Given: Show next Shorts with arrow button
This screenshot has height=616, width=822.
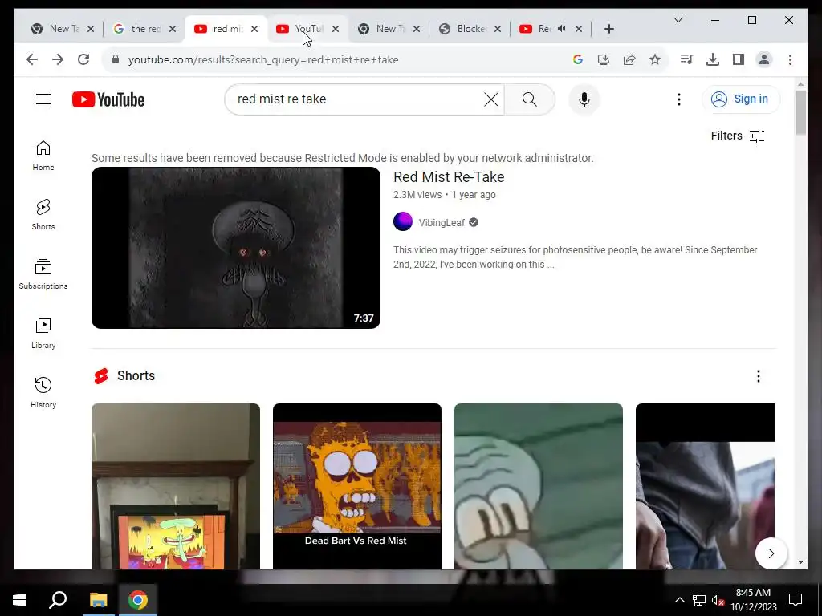Looking at the screenshot, I should (771, 553).
